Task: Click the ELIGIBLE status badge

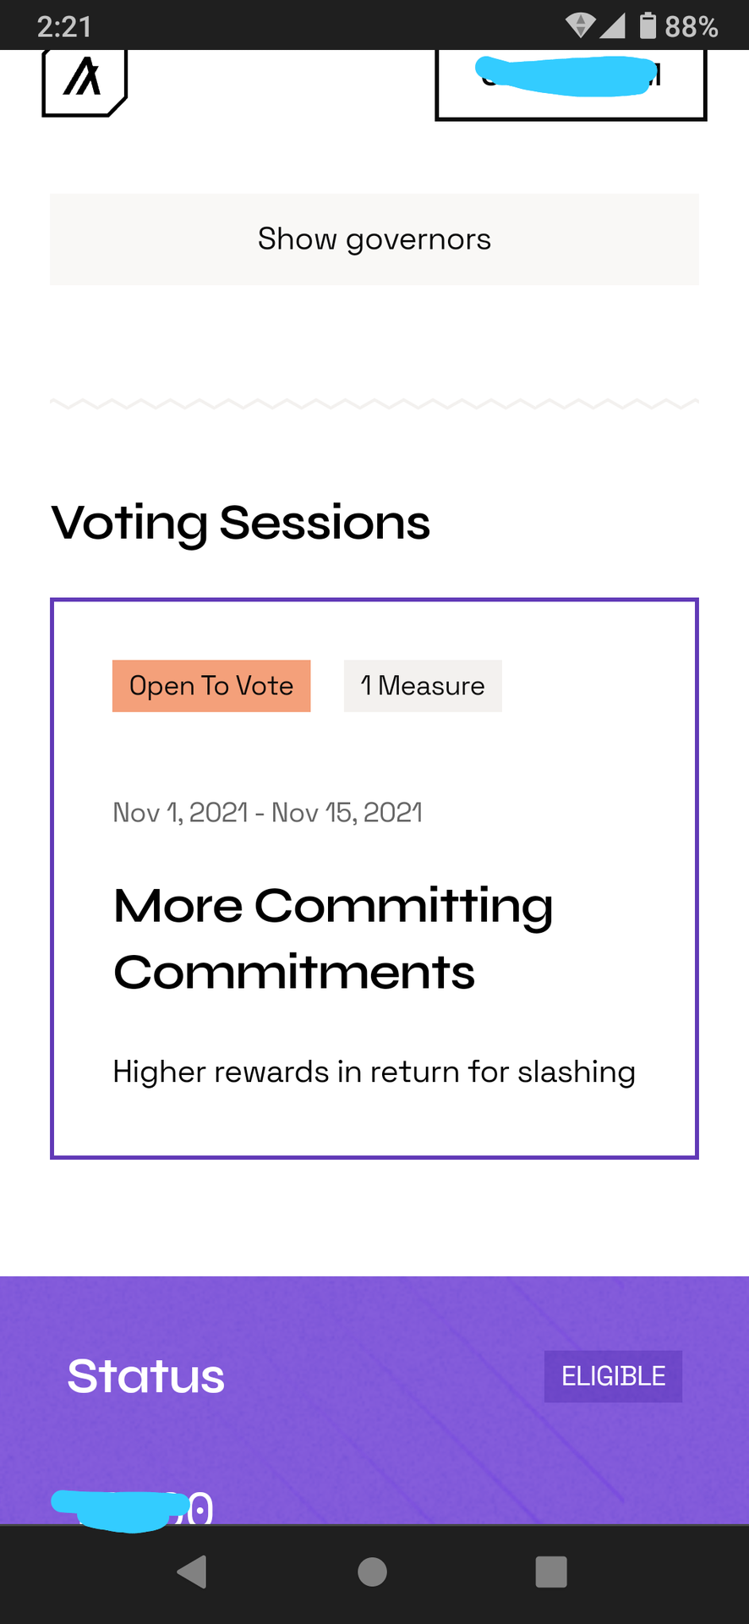Action: 614,1376
